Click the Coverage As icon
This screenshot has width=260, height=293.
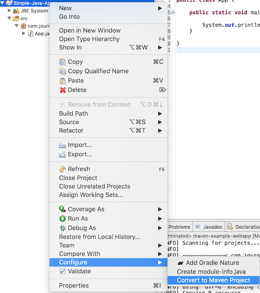click(62, 209)
